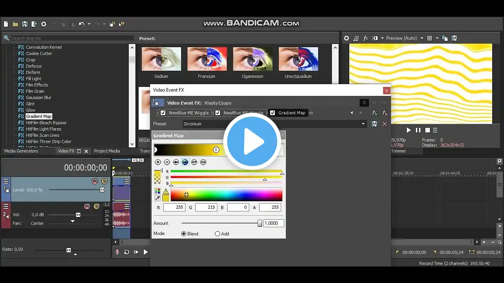
Task: Save the Zirconium preset with disk icon
Action: 374,124
